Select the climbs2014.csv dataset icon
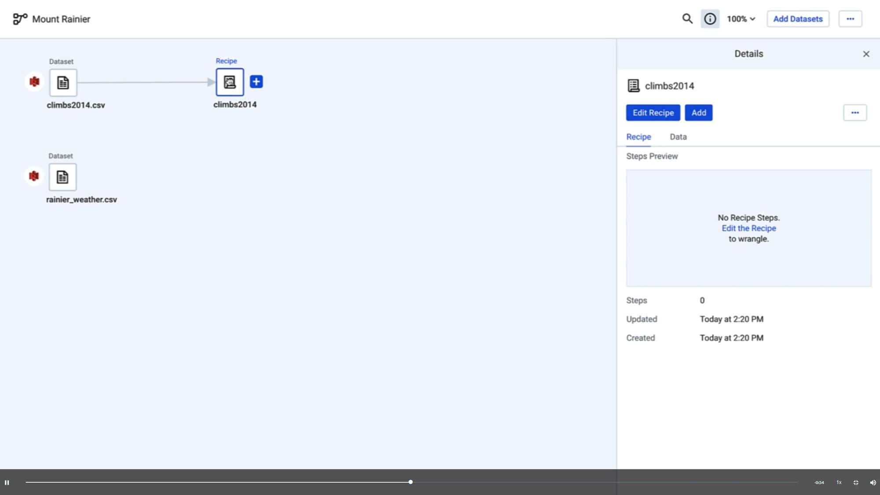880x495 pixels. click(63, 82)
